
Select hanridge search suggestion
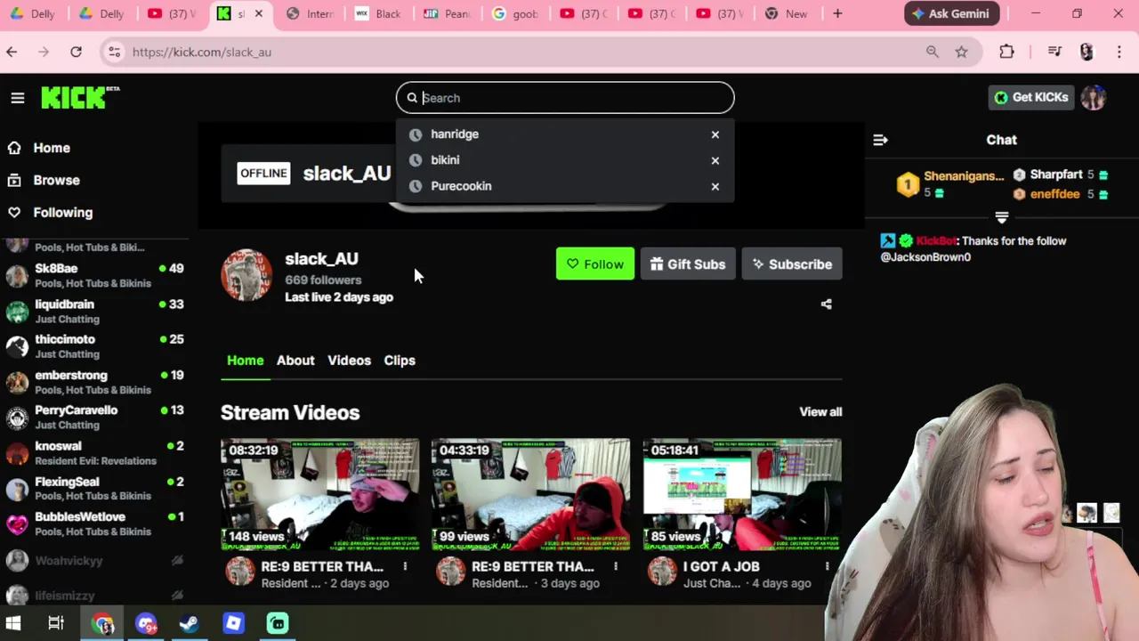[565, 134]
